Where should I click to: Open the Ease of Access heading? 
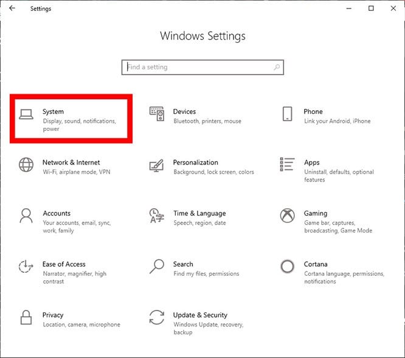[x=64, y=264]
